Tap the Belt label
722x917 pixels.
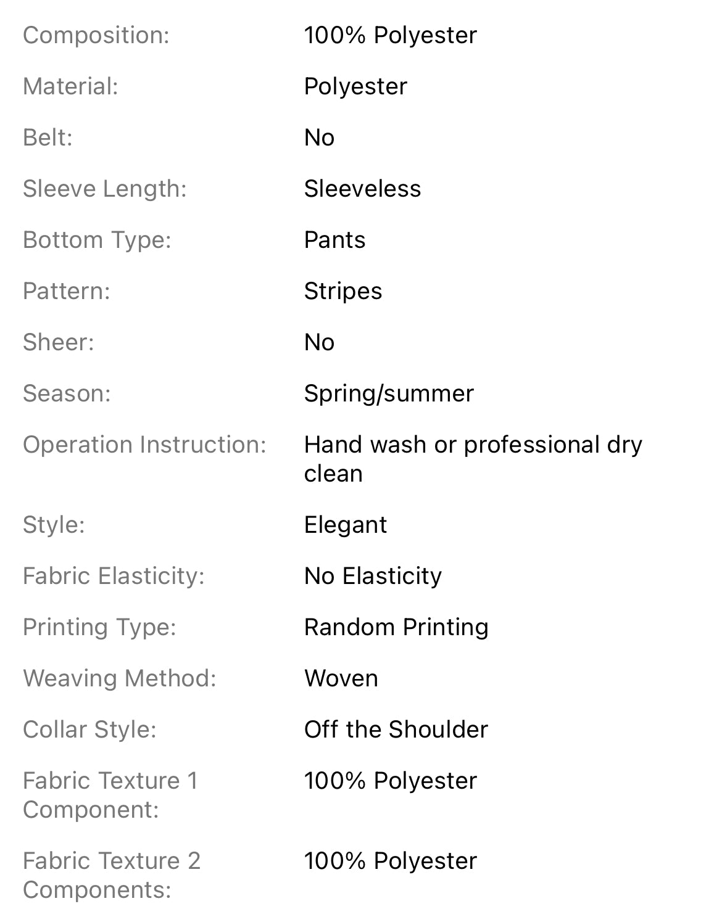tap(48, 138)
